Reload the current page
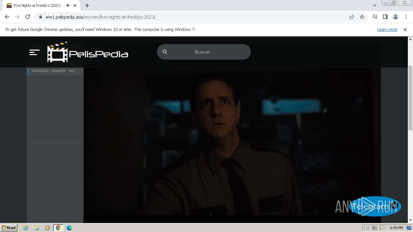 pyautogui.click(x=28, y=17)
